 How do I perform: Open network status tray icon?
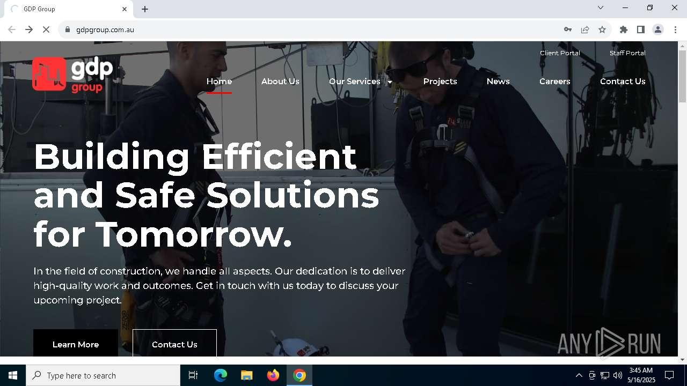click(x=605, y=375)
